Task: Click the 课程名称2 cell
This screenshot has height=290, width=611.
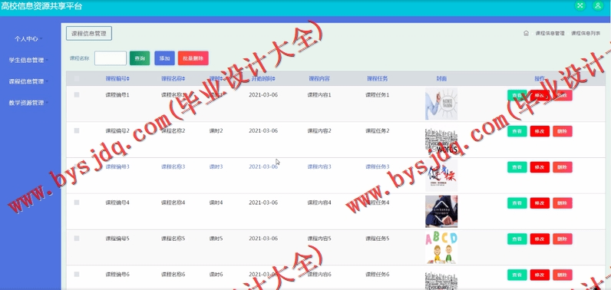Action: pos(173,130)
